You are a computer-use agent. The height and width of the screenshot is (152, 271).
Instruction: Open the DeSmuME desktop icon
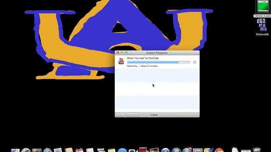point(262,27)
